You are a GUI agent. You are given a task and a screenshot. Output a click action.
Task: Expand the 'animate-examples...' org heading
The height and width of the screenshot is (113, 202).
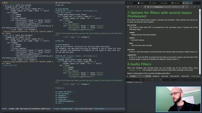coord(66,101)
